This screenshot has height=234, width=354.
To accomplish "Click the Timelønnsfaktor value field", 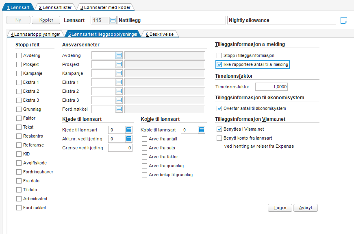I will click(271, 87).
